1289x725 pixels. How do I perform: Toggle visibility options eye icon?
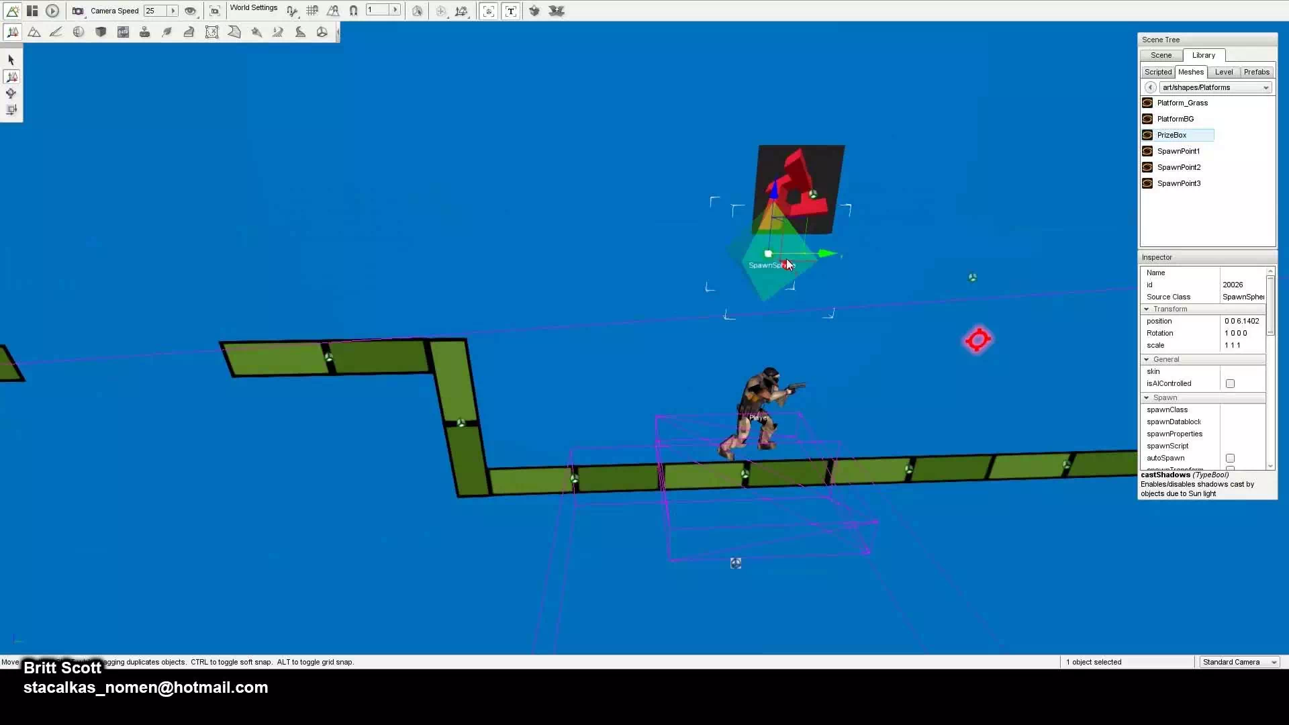(x=191, y=11)
